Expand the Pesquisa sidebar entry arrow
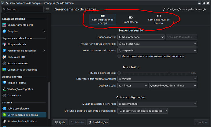This screenshot has width=211, height=127. click(44, 31)
